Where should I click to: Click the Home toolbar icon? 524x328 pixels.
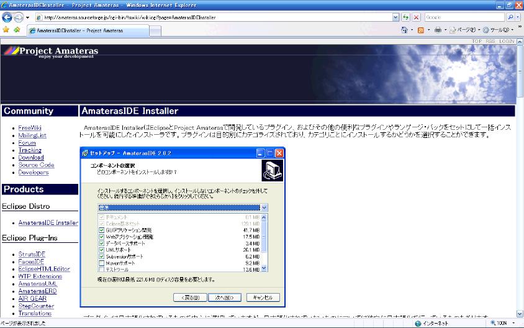404,30
